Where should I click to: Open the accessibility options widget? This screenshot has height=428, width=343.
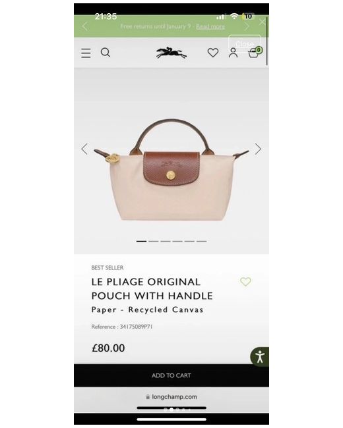pyautogui.click(x=260, y=357)
